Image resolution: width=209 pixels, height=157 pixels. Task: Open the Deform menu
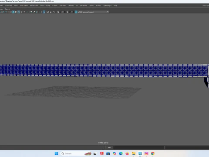[71, 5]
